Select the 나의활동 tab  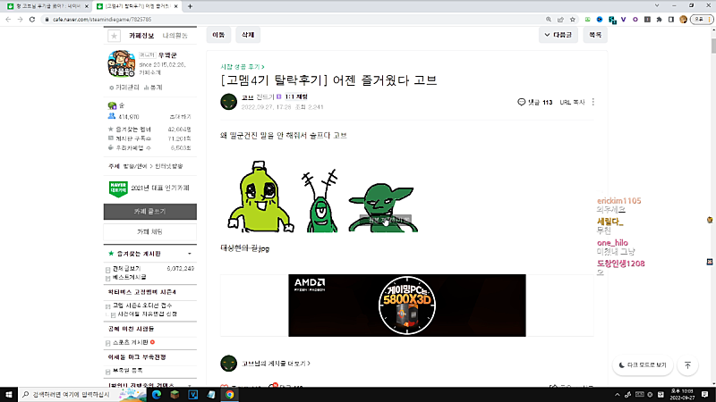(175, 36)
